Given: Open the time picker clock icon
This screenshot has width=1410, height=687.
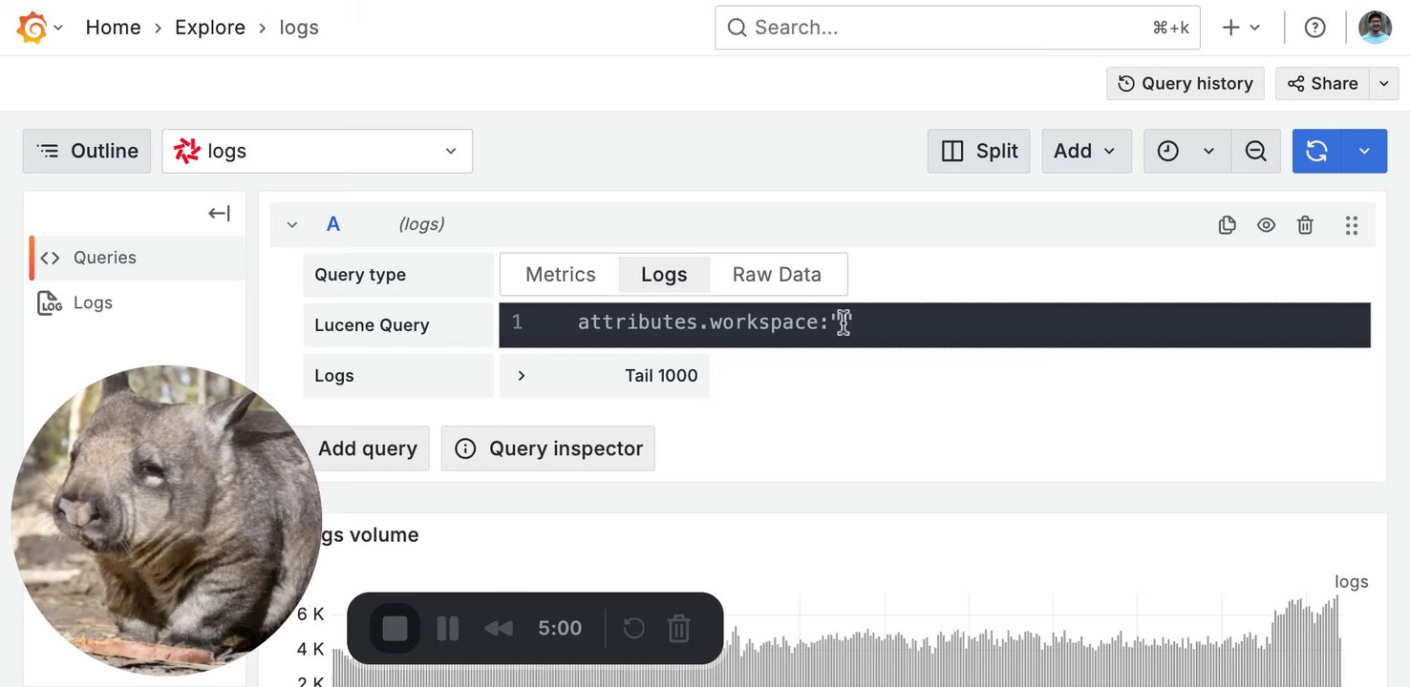Looking at the screenshot, I should tap(1167, 151).
